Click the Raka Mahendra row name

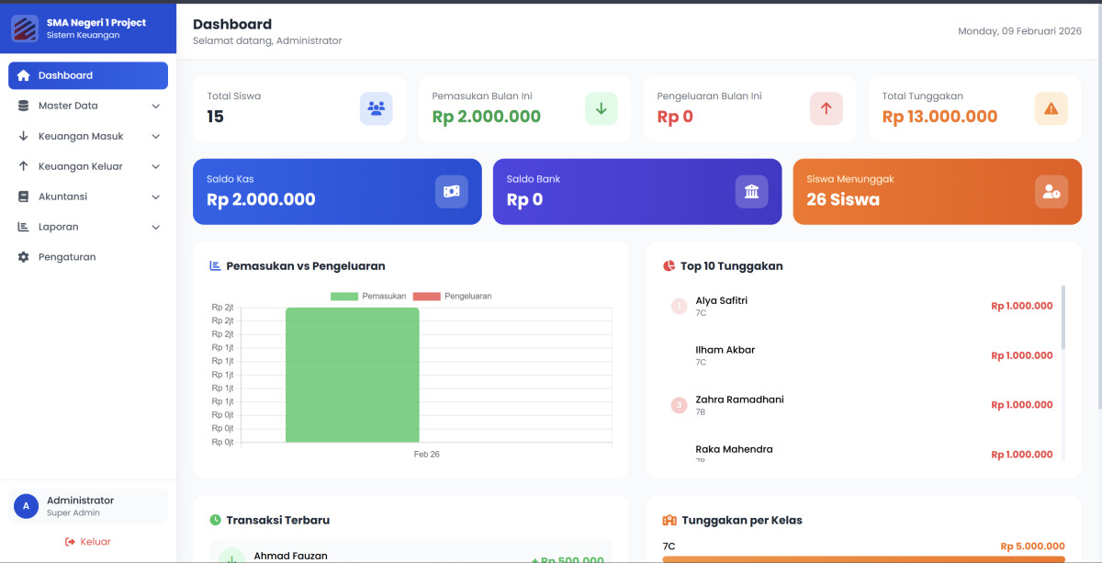pyautogui.click(x=734, y=449)
